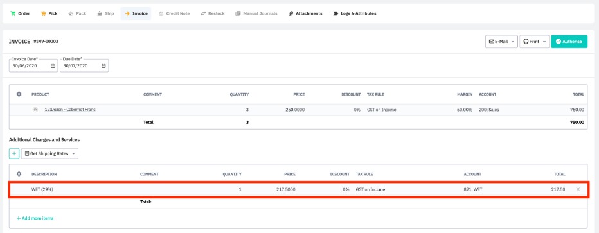Open the Attachments tab
599x233 pixels.
point(305,13)
